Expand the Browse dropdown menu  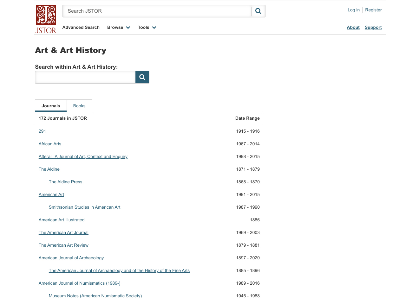[x=119, y=27]
